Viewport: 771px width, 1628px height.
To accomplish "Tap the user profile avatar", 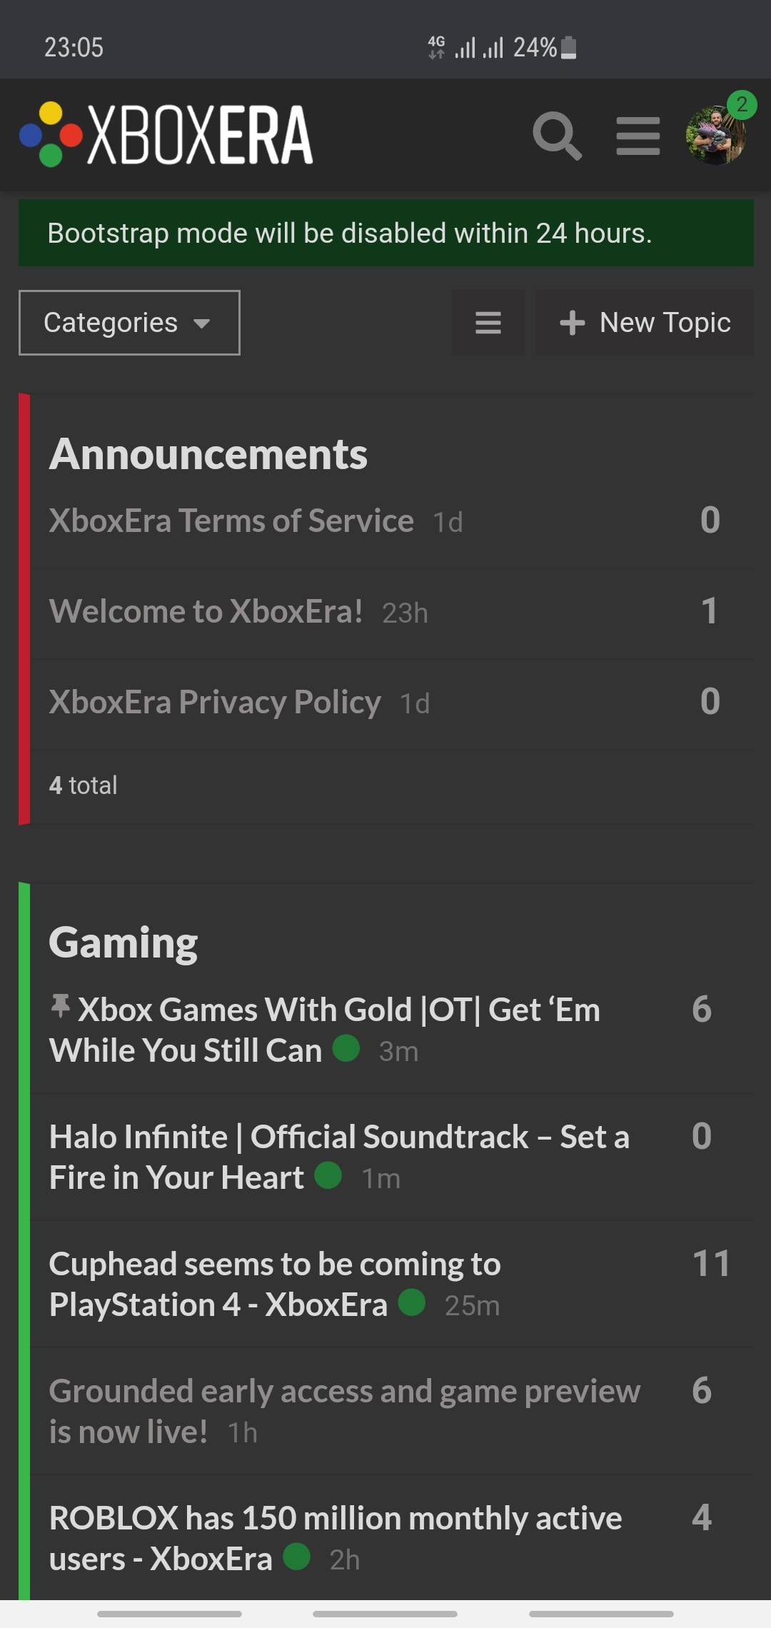I will [715, 136].
